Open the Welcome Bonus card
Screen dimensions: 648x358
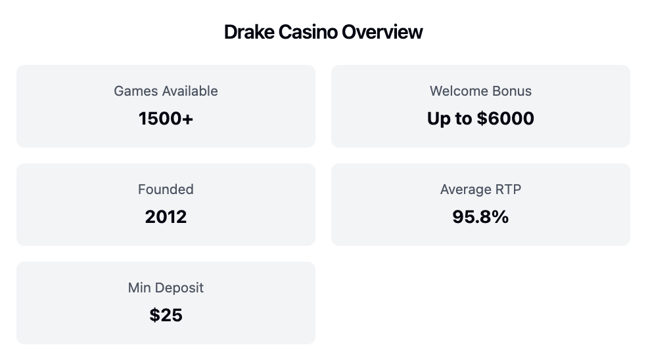click(480, 106)
